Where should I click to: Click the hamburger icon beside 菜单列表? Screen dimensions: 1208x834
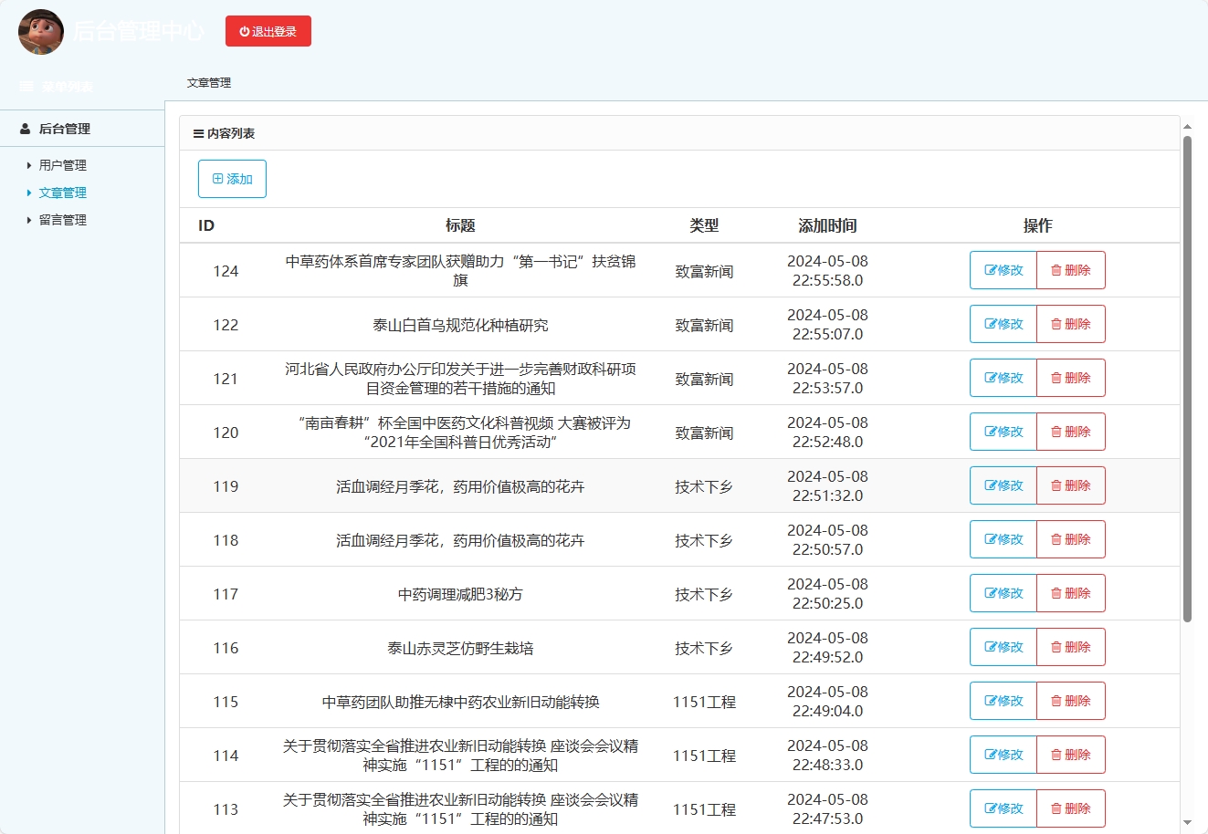[25, 86]
